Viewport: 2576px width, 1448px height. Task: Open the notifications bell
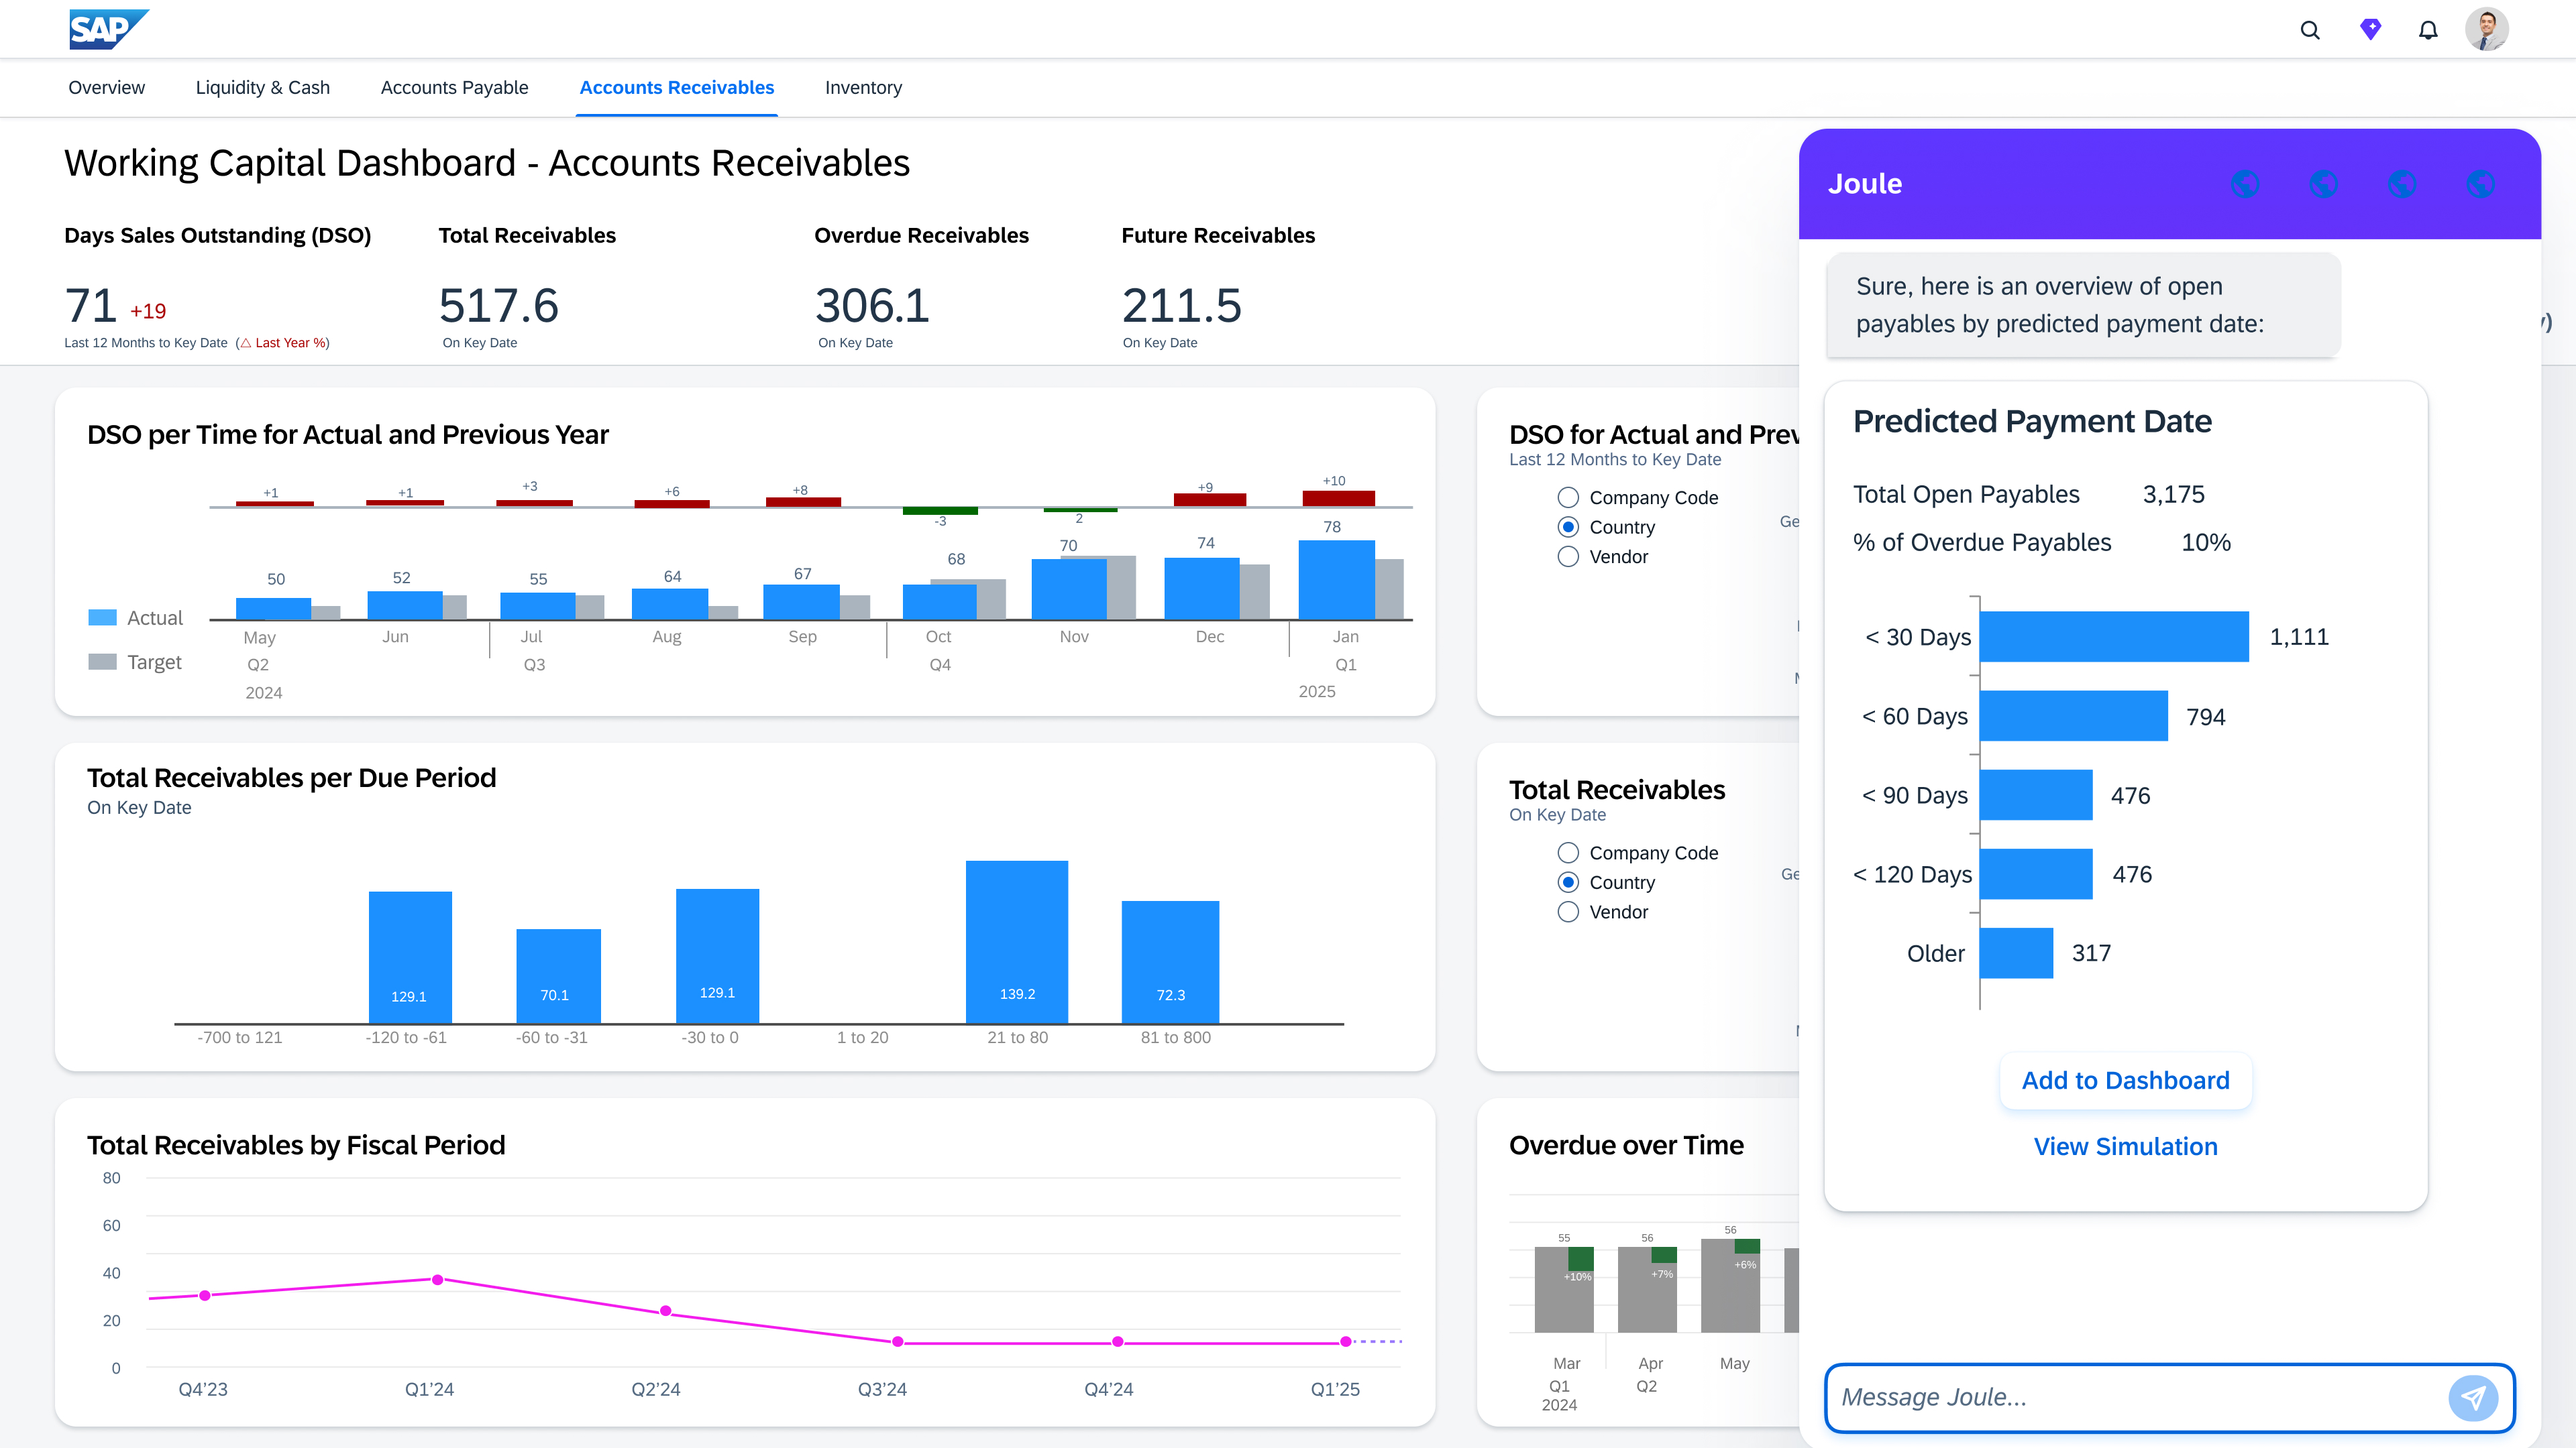click(x=2428, y=30)
